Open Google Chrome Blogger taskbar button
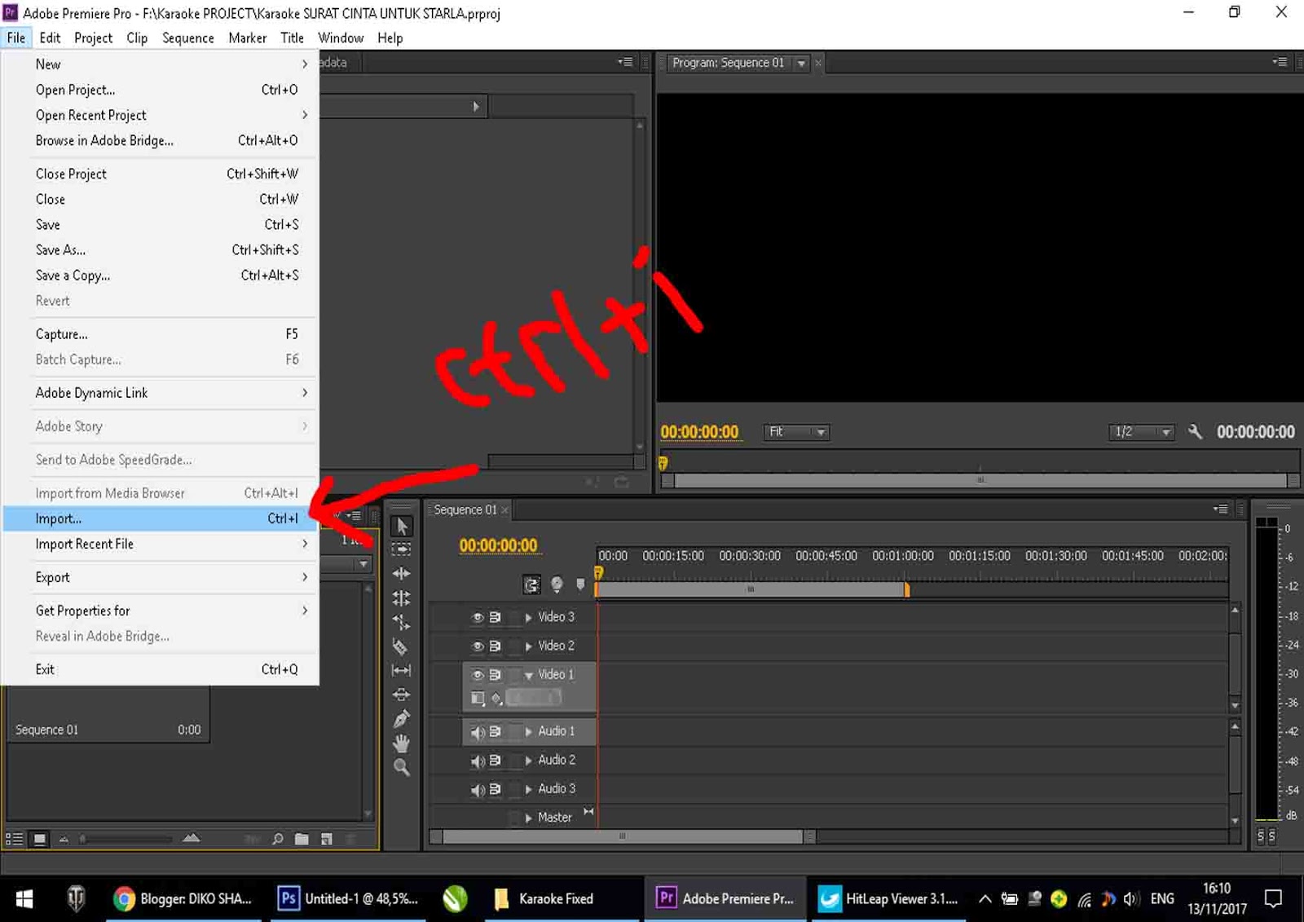Viewport: 1304px width, 922px height. coord(183,898)
